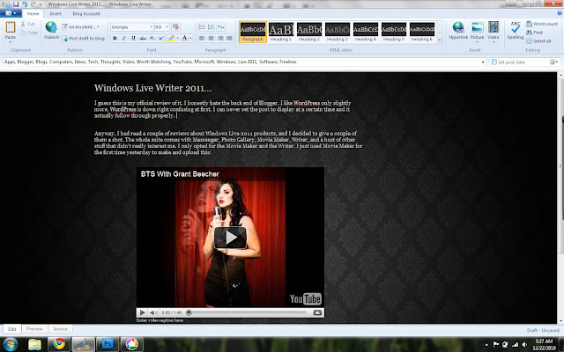
Task: Apply the Paragraph style
Action: click(253, 32)
